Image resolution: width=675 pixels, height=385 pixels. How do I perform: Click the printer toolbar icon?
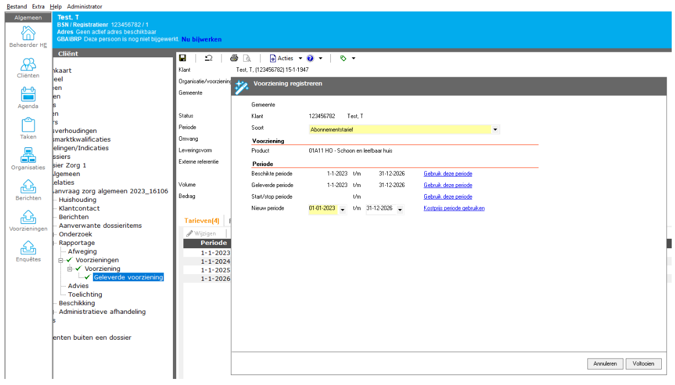tap(234, 58)
